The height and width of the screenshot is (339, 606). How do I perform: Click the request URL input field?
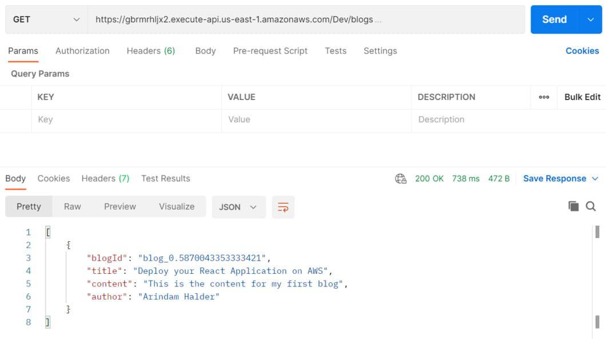[306, 19]
